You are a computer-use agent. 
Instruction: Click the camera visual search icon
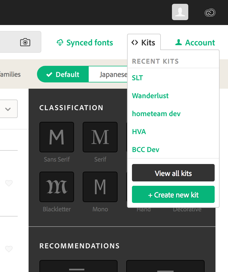click(25, 42)
